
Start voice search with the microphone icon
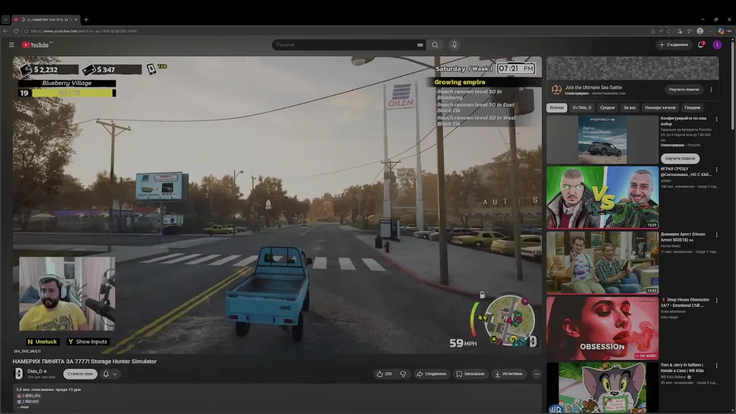tap(454, 45)
